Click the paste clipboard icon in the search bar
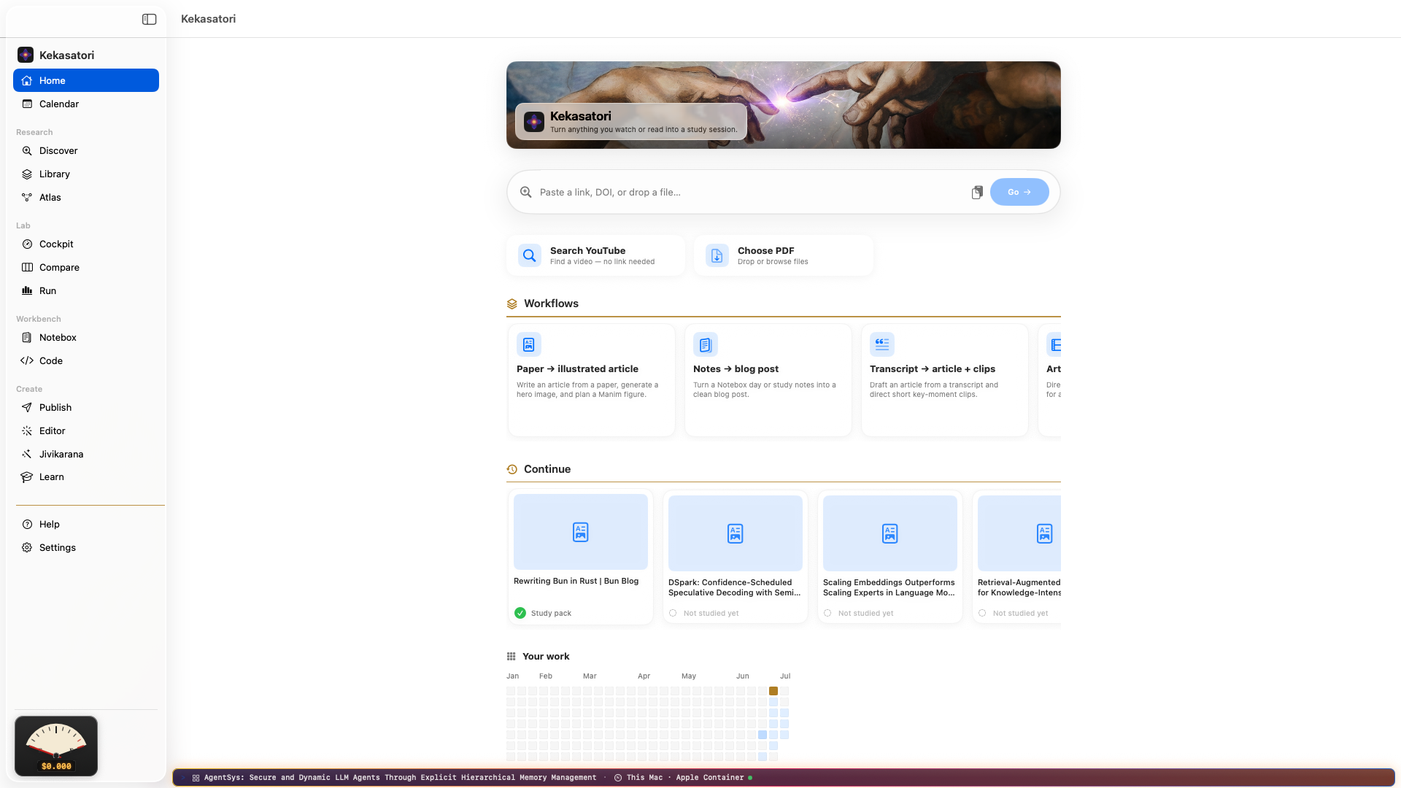 point(977,192)
